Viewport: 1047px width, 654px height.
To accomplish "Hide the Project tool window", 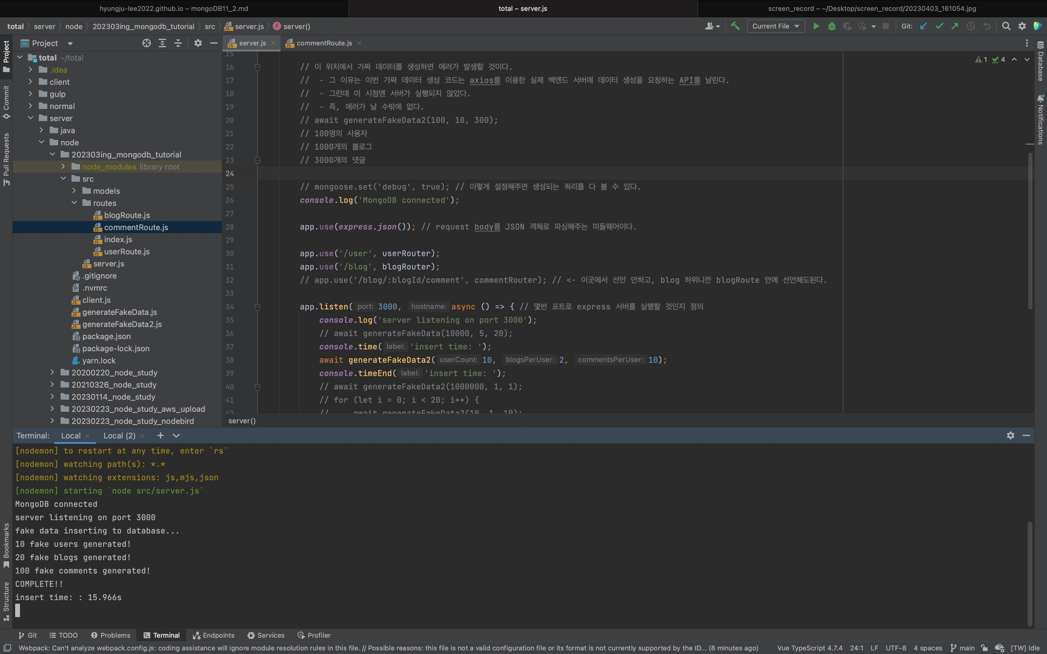I will coord(214,43).
